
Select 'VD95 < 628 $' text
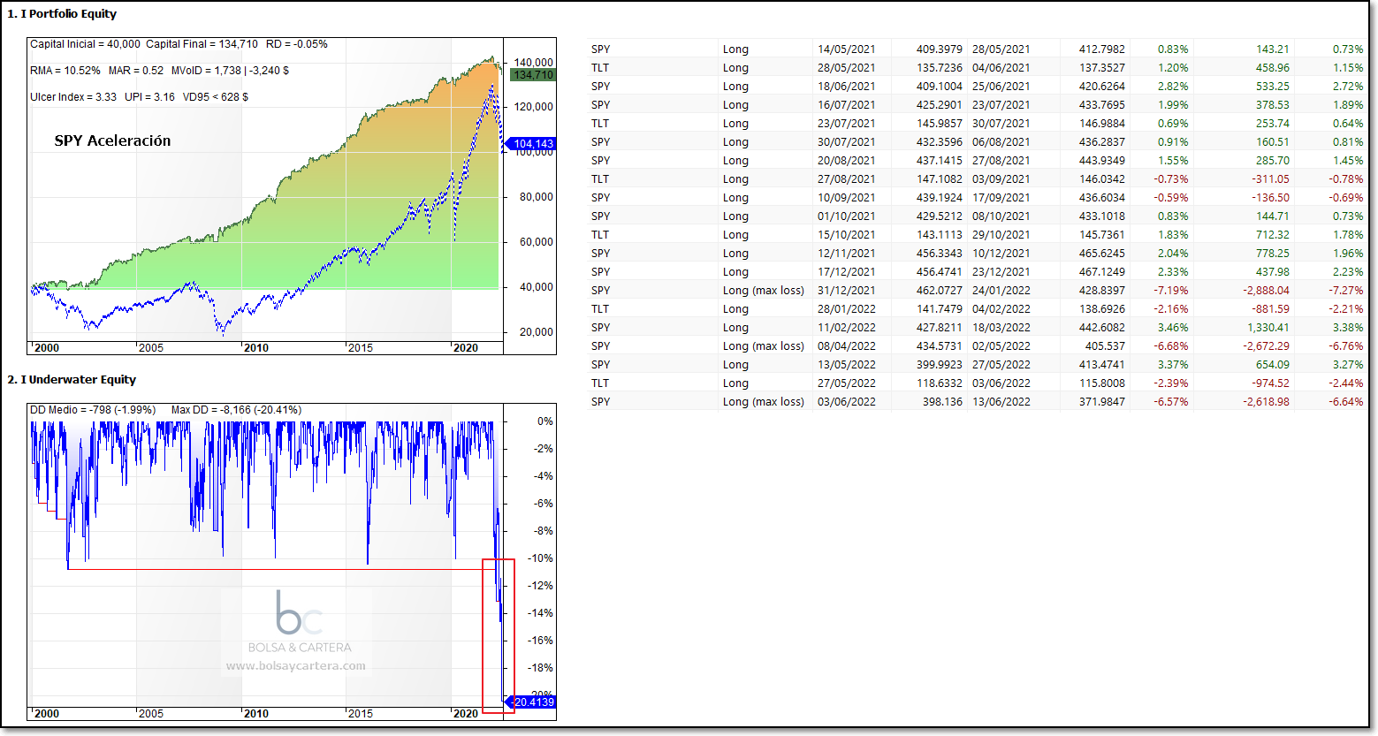coord(216,97)
